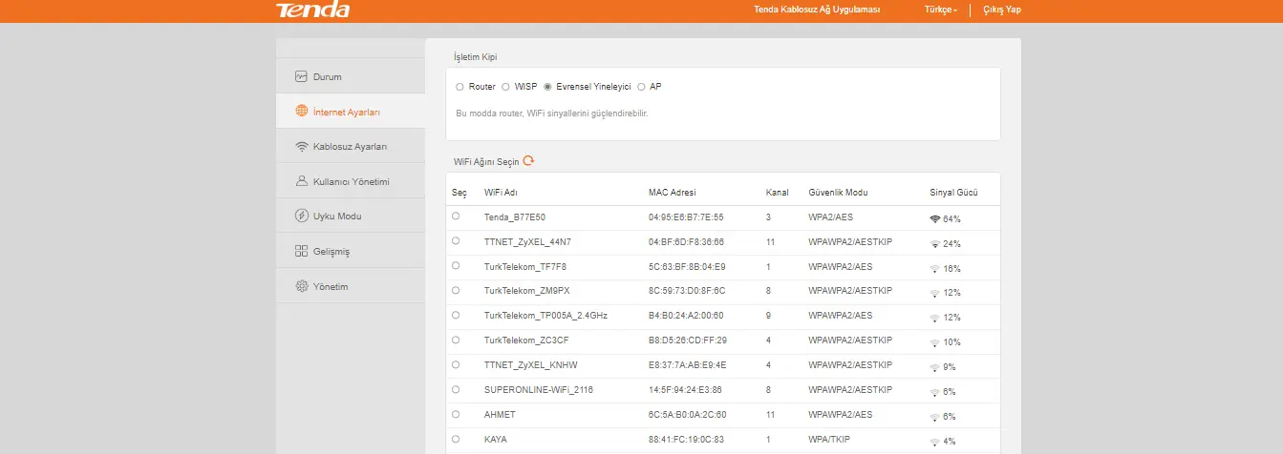
Task: Open İnternet Ayarları menu
Action: tap(351, 112)
